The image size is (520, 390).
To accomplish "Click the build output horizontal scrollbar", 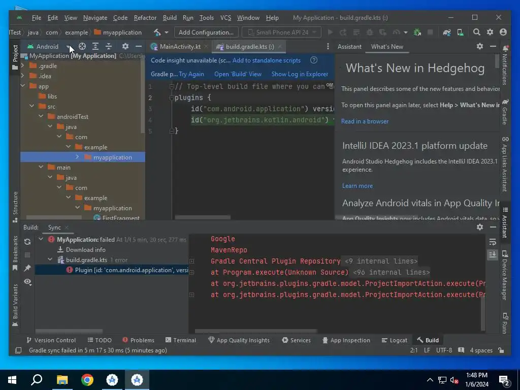I will pyautogui.click(x=256, y=331).
